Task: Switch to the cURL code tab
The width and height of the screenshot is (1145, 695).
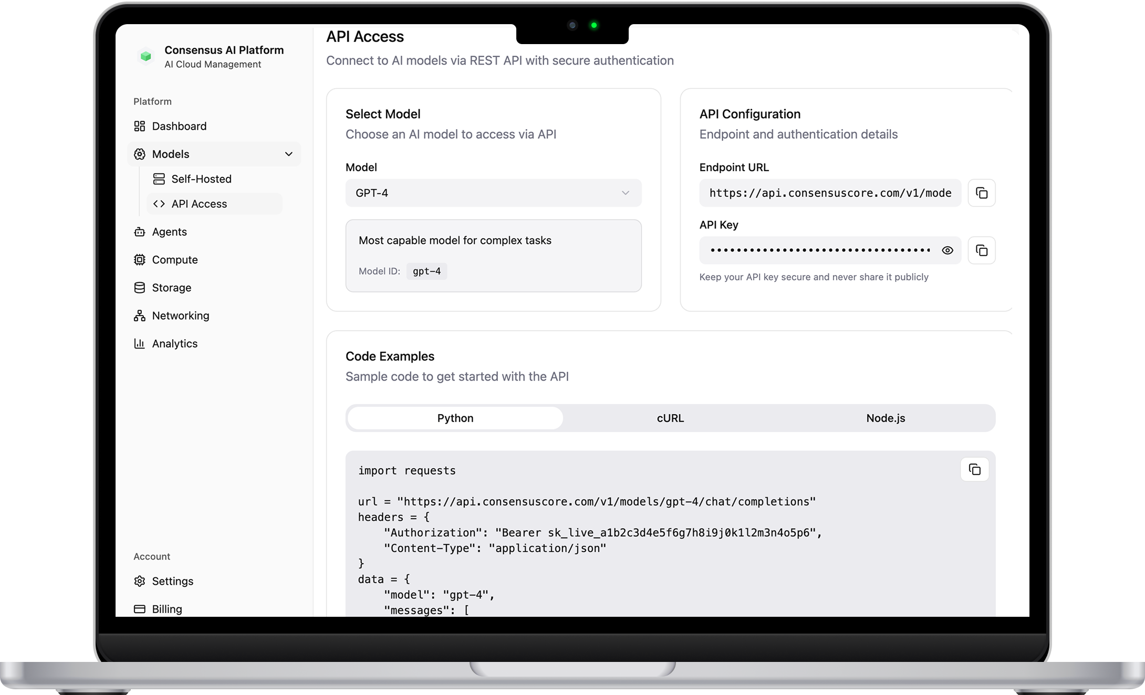Action: pyautogui.click(x=670, y=418)
